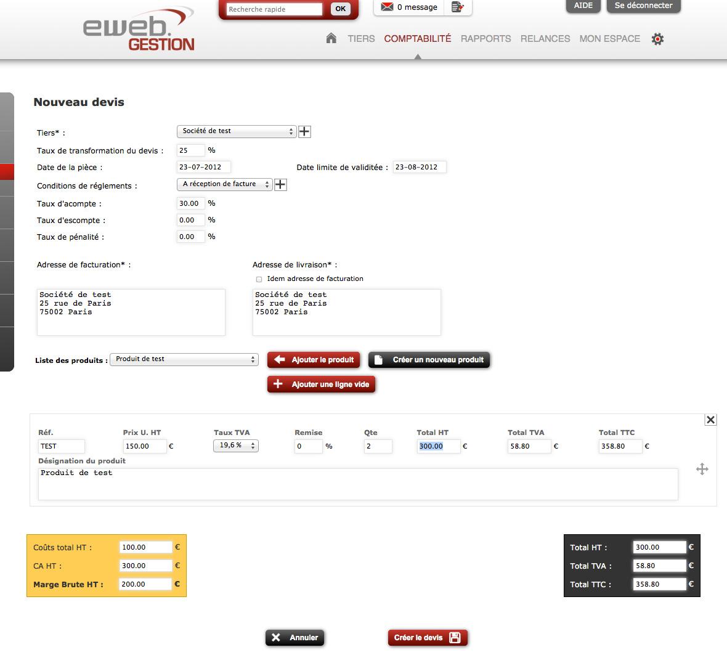Viewport: 727px width, 663px height.
Task: Go to the home icon
Action: (x=331, y=38)
